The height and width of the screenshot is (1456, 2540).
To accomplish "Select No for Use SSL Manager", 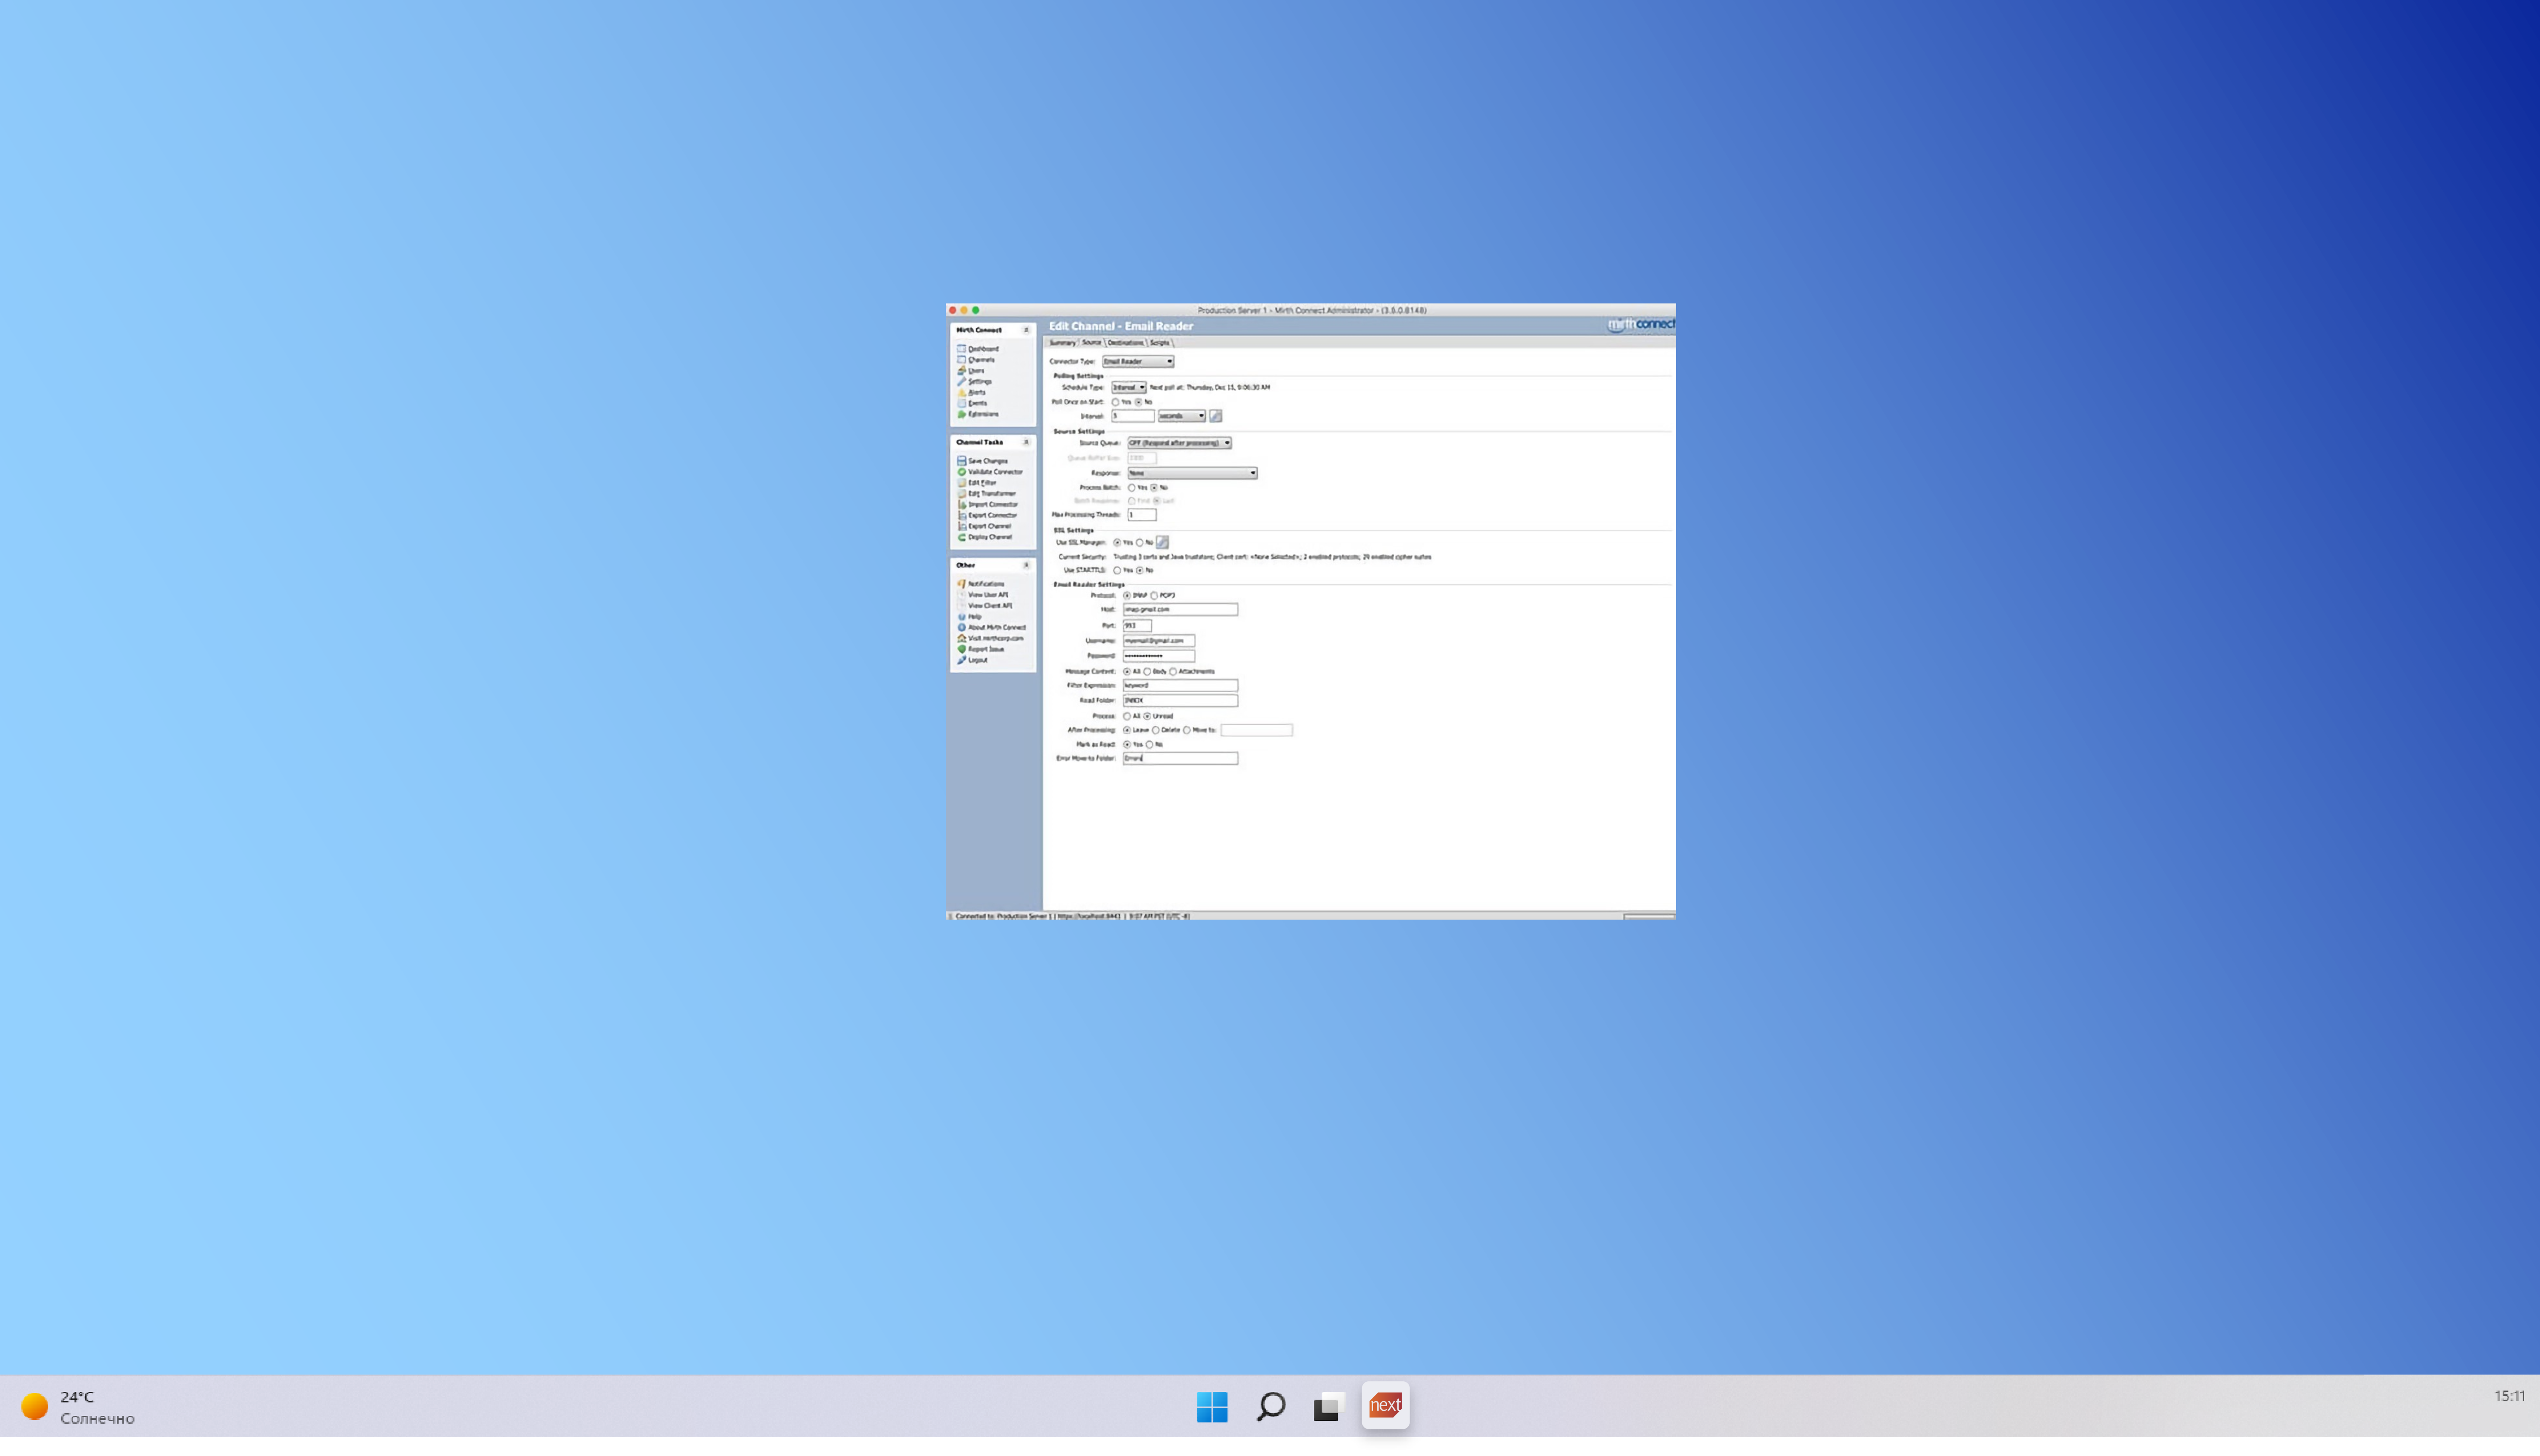I will (x=1139, y=543).
